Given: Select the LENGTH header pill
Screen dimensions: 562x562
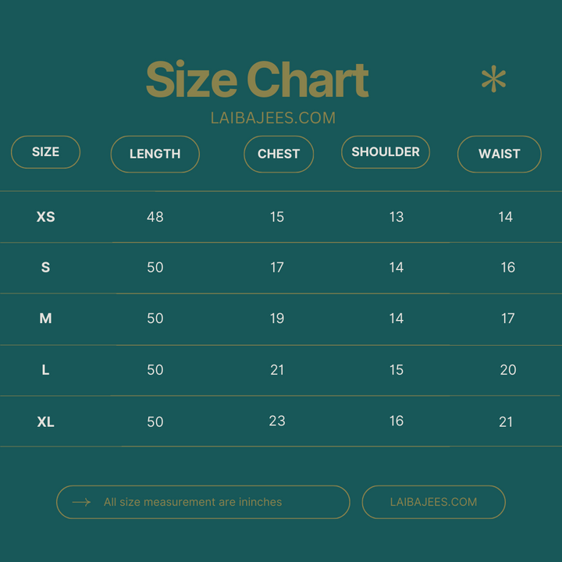Looking at the screenshot, I should (155, 154).
